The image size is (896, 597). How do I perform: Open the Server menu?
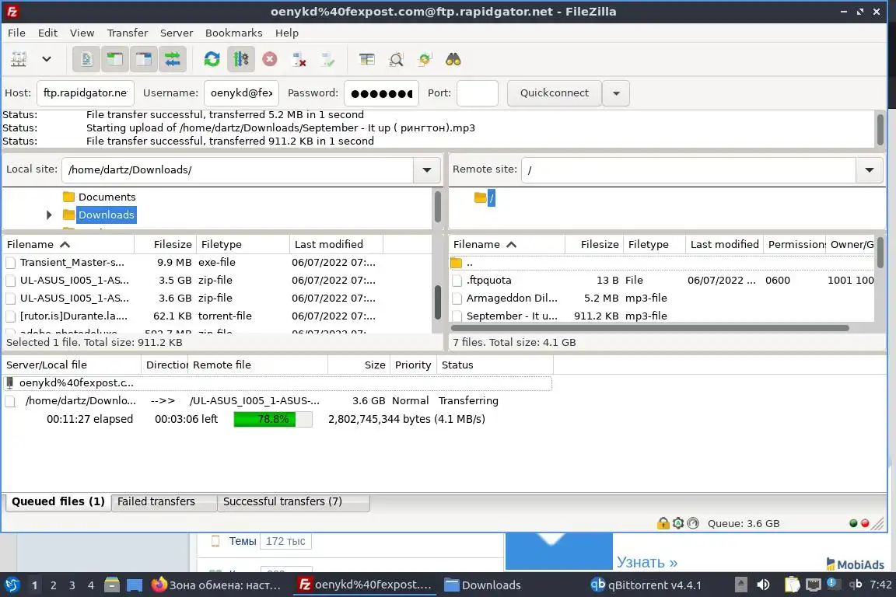[176, 33]
